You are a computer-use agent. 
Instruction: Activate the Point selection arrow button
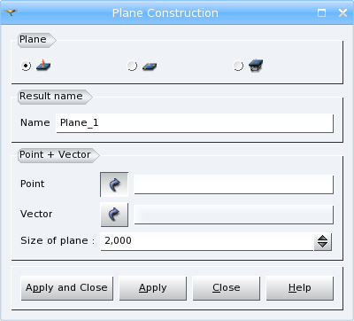(x=114, y=184)
